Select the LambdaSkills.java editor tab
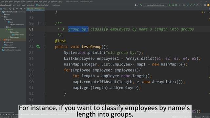The height and width of the screenshot is (118, 210). [x=35, y=9]
